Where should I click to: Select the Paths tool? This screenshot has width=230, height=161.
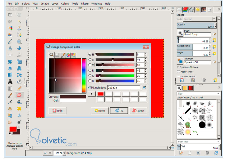(19, 35)
